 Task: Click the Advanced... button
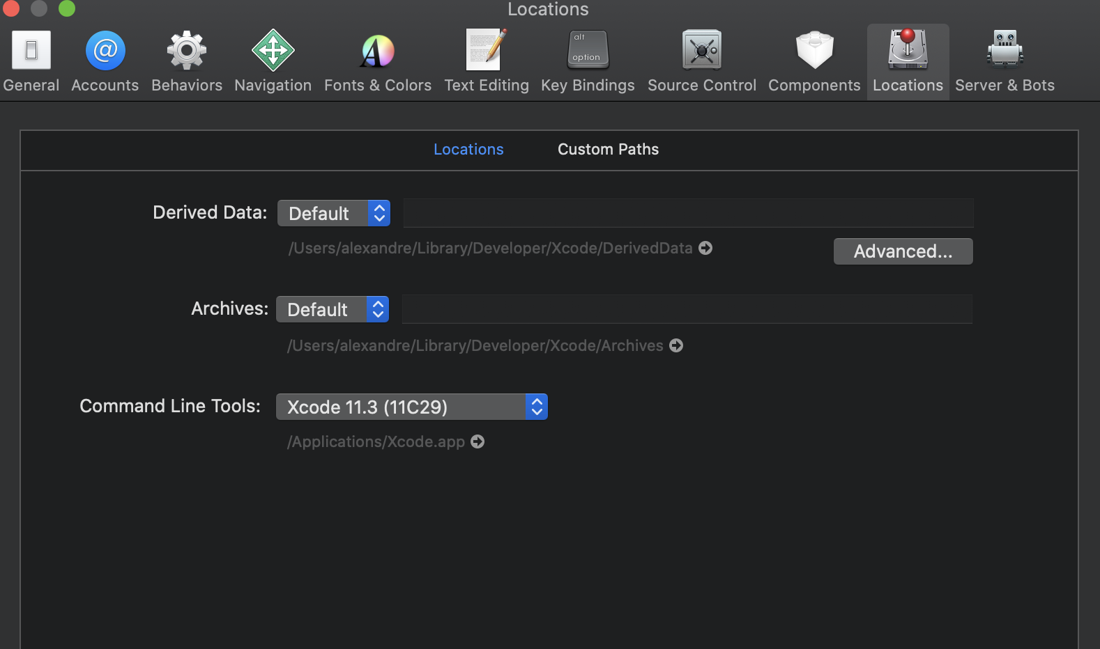[903, 251]
